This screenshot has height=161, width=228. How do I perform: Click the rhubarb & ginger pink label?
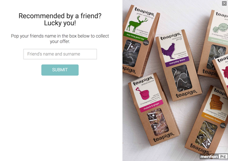[x=151, y=107]
